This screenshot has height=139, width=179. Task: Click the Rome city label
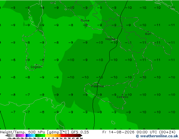pos(85,20)
